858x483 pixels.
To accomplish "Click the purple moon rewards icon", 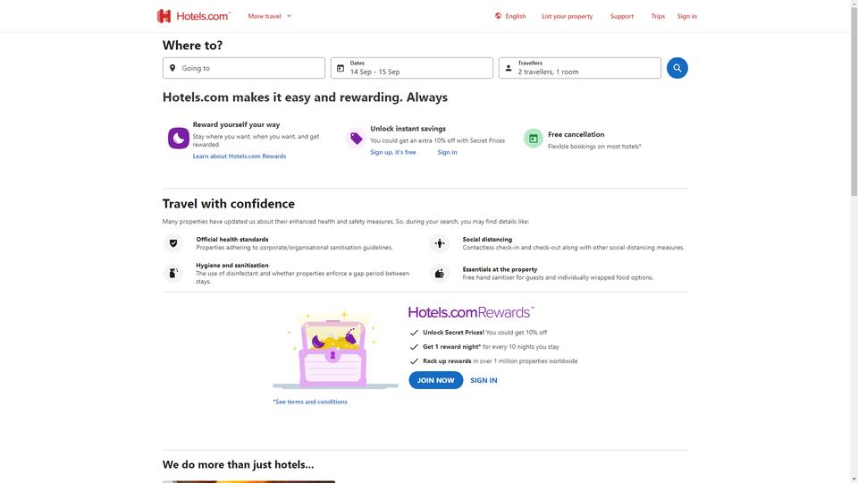I will 179,138.
